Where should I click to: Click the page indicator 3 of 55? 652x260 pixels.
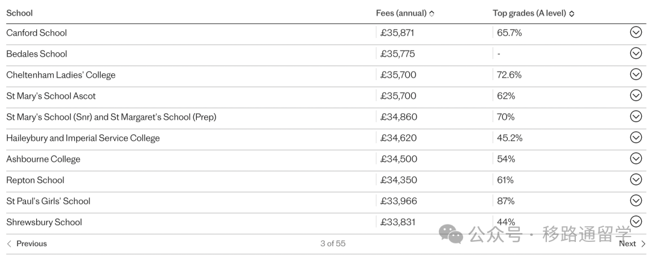[333, 244]
